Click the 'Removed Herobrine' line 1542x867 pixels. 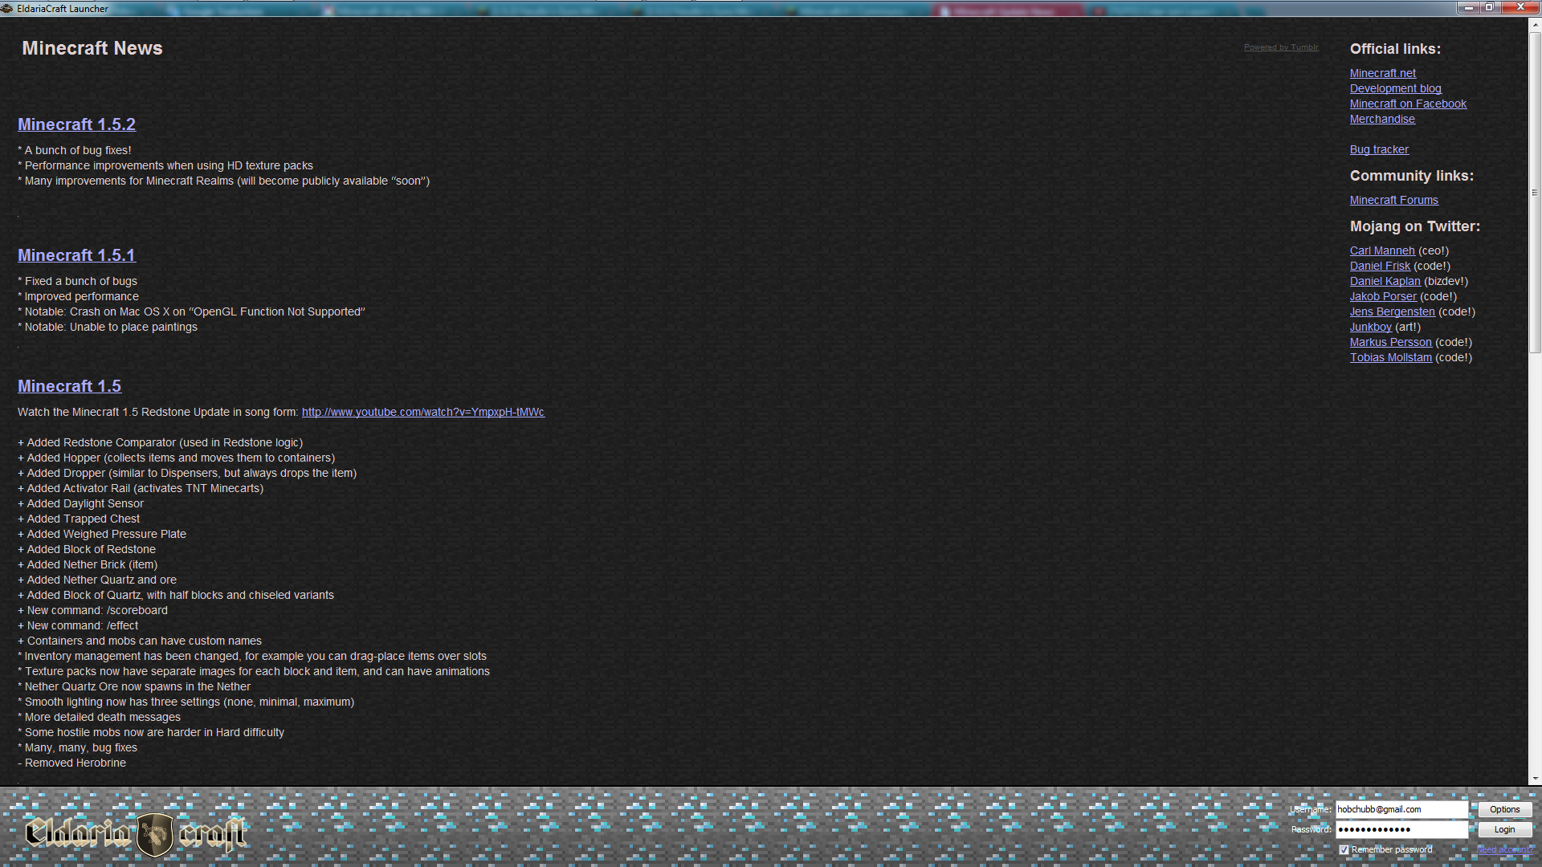[x=72, y=763]
